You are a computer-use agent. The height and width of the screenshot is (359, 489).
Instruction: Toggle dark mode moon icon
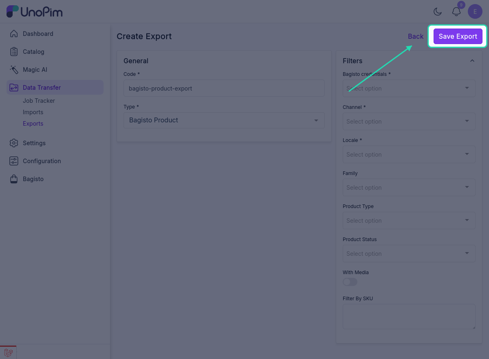pyautogui.click(x=438, y=11)
